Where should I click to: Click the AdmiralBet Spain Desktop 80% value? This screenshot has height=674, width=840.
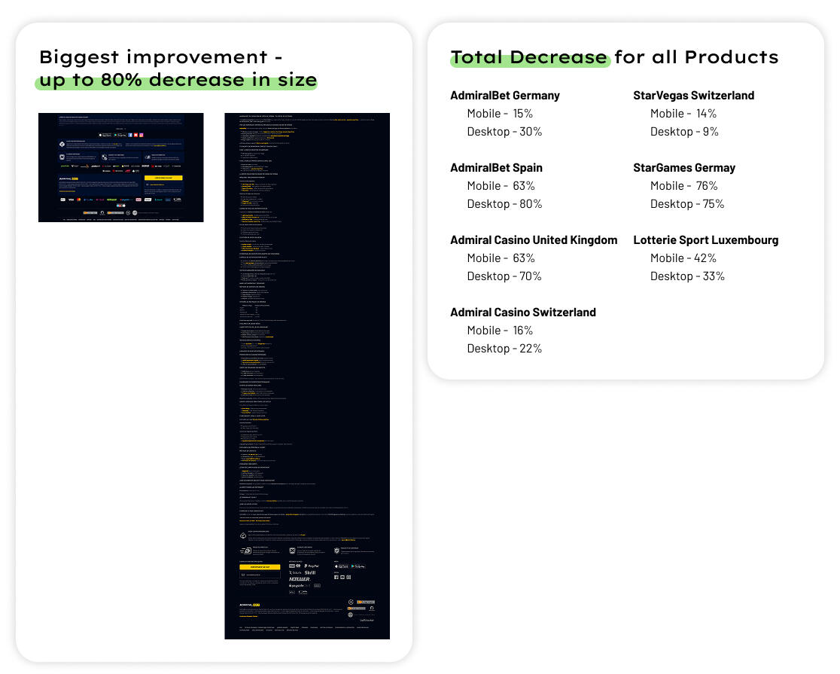(x=504, y=204)
